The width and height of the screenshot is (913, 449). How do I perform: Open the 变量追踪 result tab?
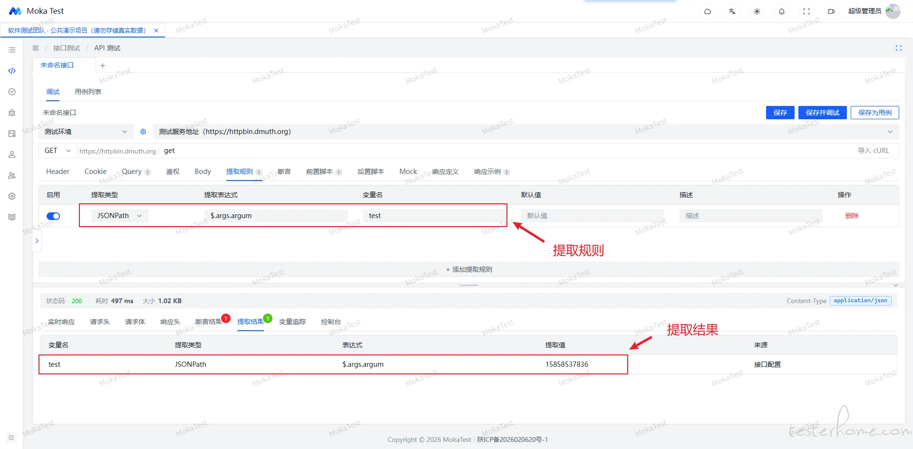tap(292, 322)
